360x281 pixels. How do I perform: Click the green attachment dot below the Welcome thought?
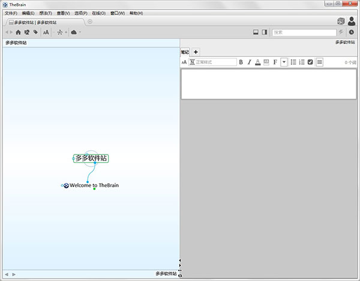94,189
